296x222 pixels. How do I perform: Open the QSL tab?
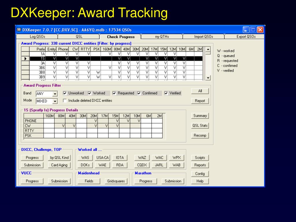point(79,37)
